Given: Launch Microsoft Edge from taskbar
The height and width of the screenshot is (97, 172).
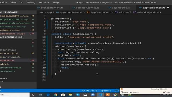Looking at the screenshot, I should [48, 95].
